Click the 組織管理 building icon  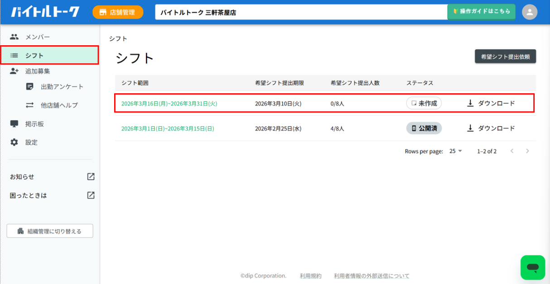[x=20, y=231]
